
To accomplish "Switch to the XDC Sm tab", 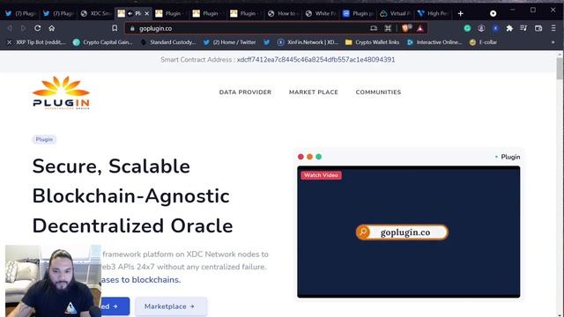I will tap(96, 14).
